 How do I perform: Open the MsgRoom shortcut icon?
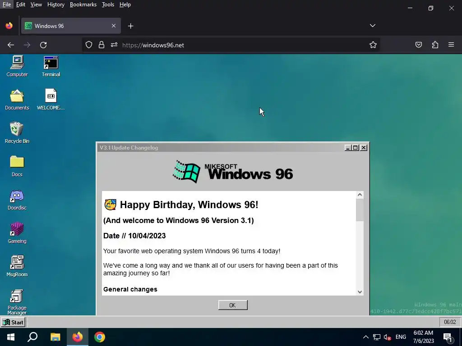tap(17, 266)
